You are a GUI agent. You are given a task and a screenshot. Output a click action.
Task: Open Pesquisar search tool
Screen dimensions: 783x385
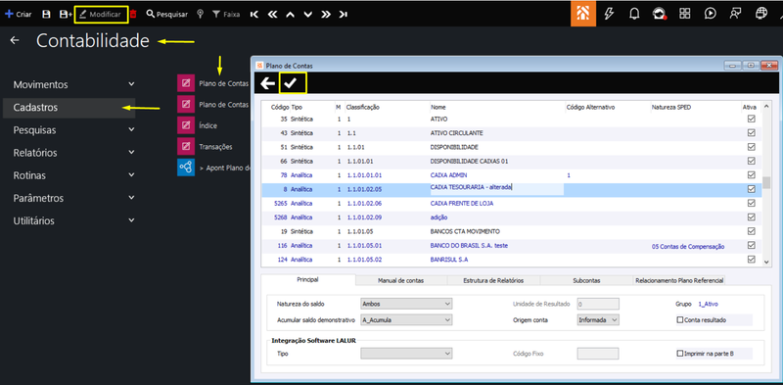coord(166,15)
